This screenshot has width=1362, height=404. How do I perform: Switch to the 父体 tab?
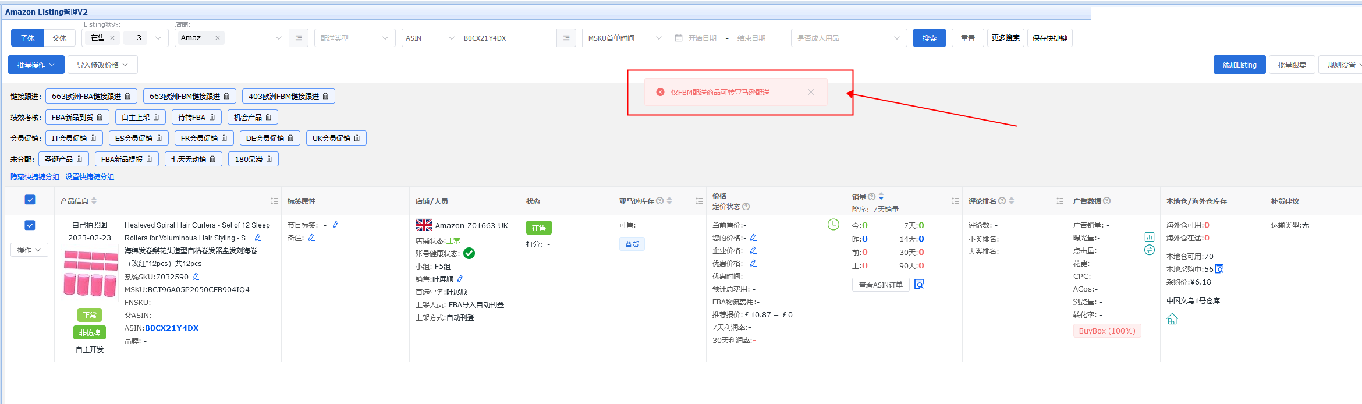point(59,38)
